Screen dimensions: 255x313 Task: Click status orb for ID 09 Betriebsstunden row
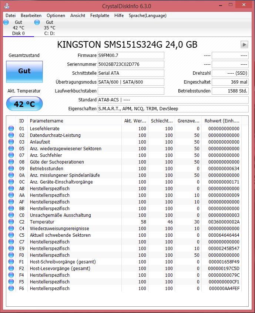(x=11, y=168)
